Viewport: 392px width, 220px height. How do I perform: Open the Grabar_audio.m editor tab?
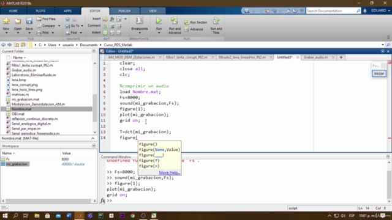pos(315,57)
